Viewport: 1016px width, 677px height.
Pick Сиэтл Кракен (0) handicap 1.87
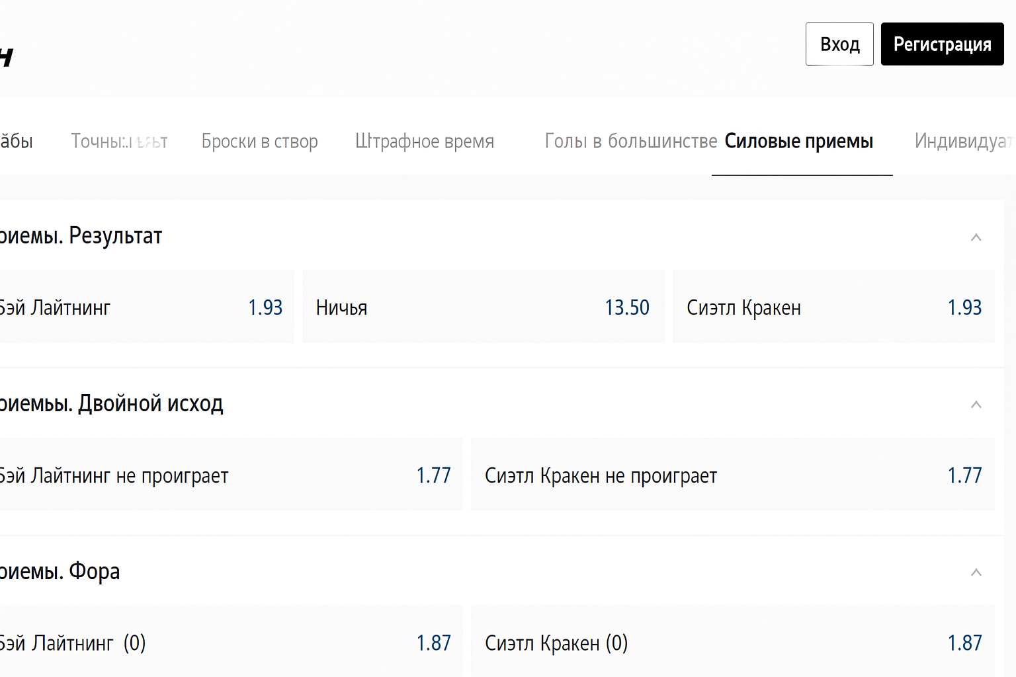click(732, 643)
